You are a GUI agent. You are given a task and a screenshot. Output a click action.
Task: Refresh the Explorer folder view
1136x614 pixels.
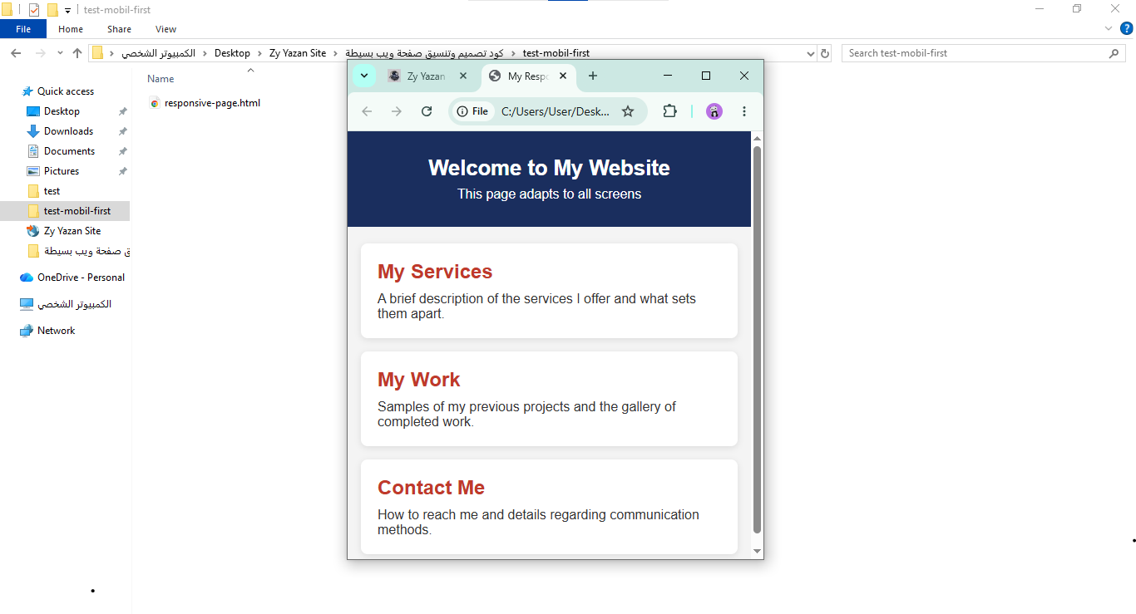[825, 53]
